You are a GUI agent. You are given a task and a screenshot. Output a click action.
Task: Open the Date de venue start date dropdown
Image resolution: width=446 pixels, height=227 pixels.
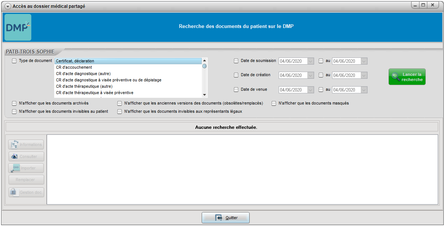[311, 90]
